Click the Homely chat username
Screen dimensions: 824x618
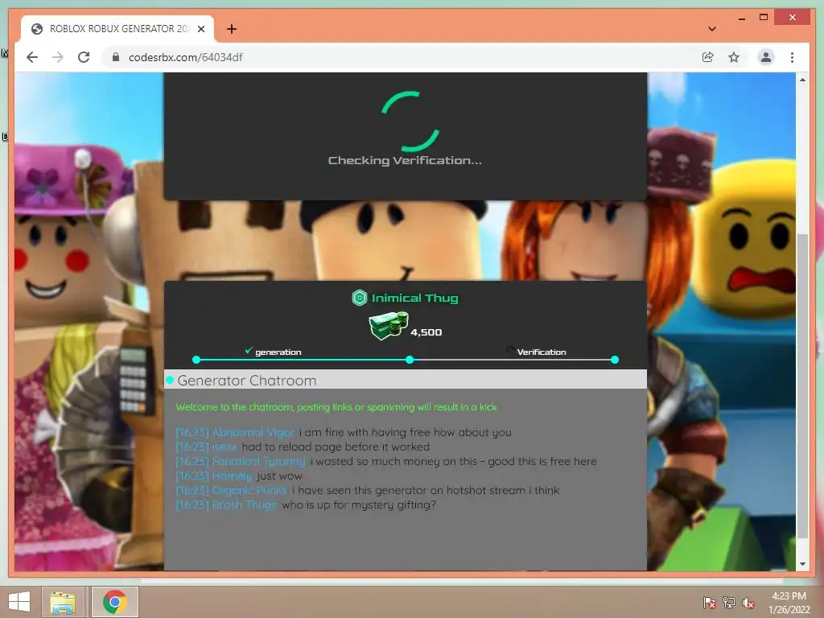233,476
